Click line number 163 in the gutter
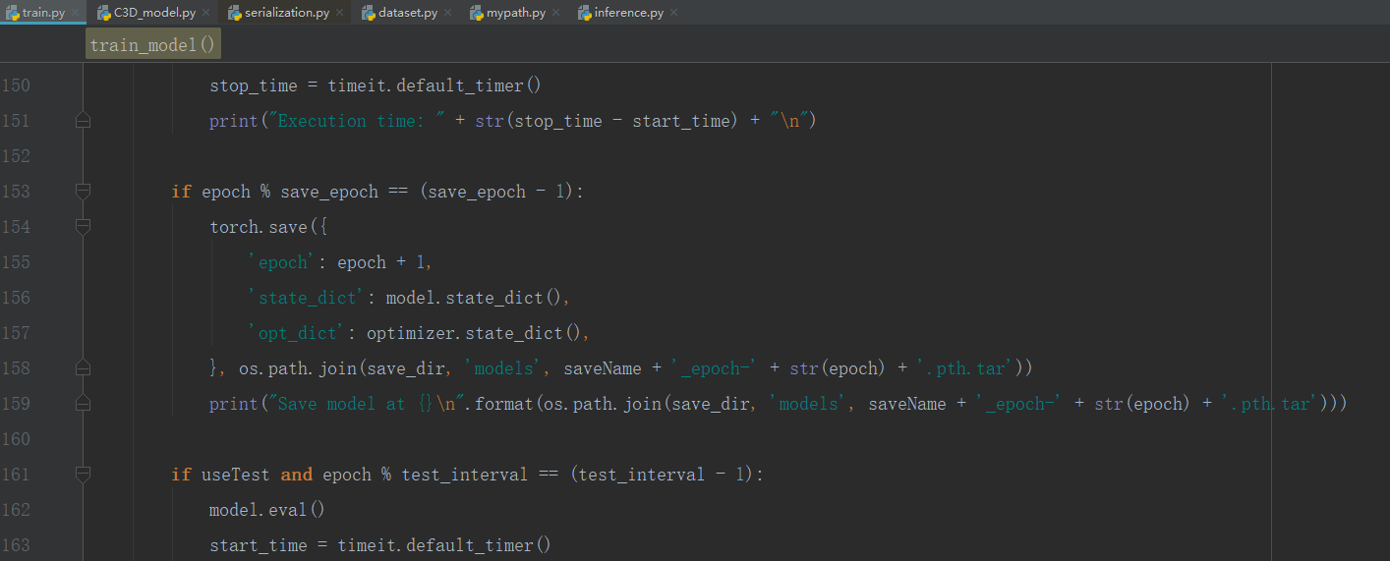Image resolution: width=1390 pixels, height=561 pixels. [16, 545]
